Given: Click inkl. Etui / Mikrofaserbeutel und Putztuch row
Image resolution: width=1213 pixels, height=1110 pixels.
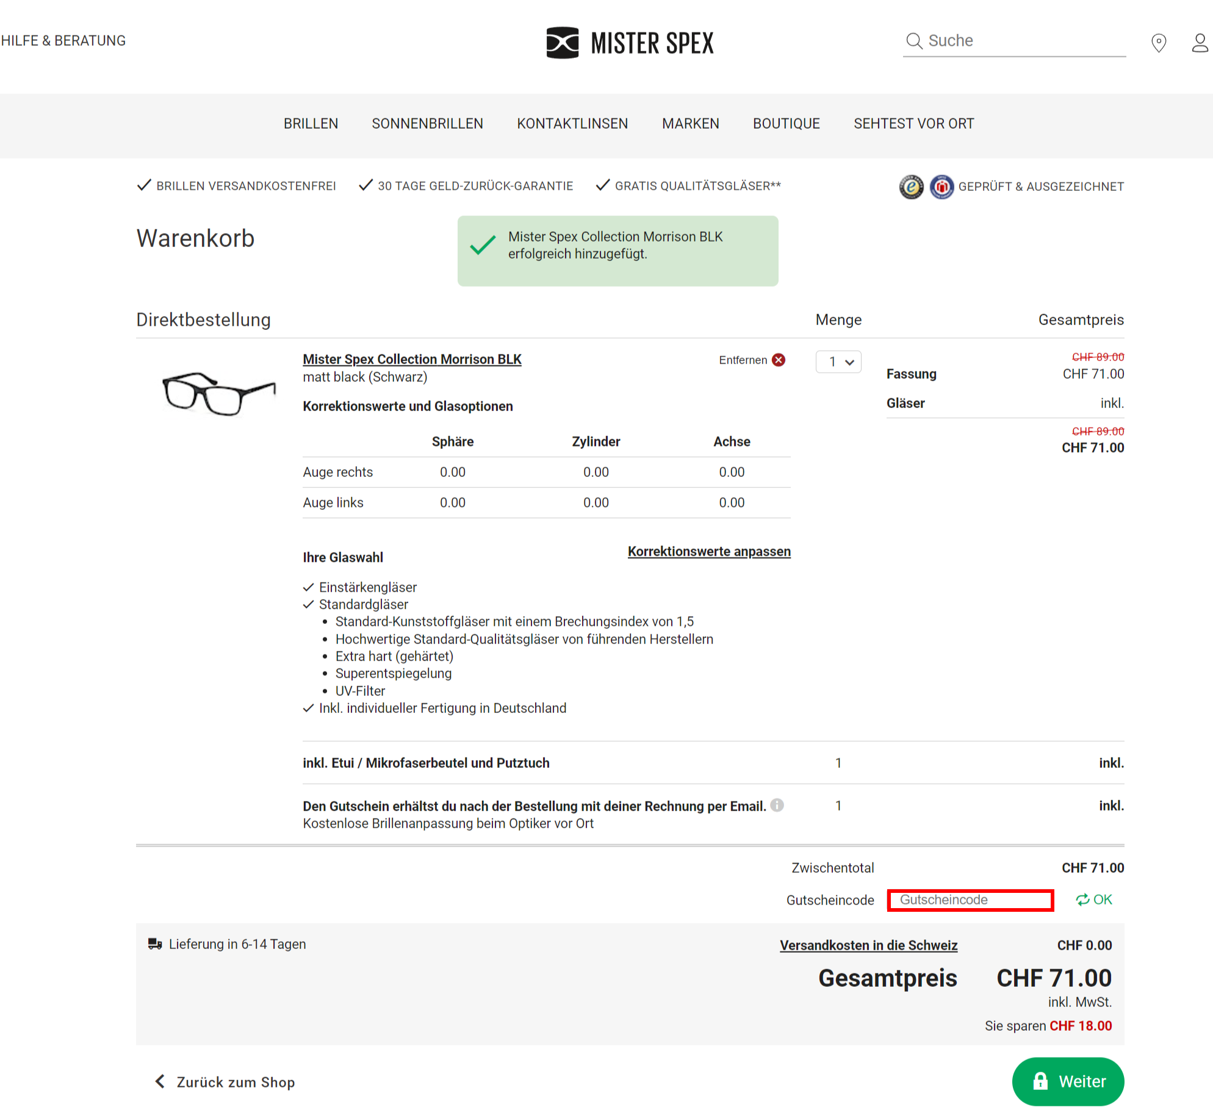Looking at the screenshot, I should coord(713,763).
